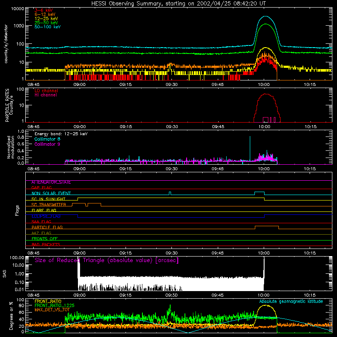Click the BAD_PACKETS flag label
Viewport: 337px width, 337px height.
pyautogui.click(x=46, y=244)
